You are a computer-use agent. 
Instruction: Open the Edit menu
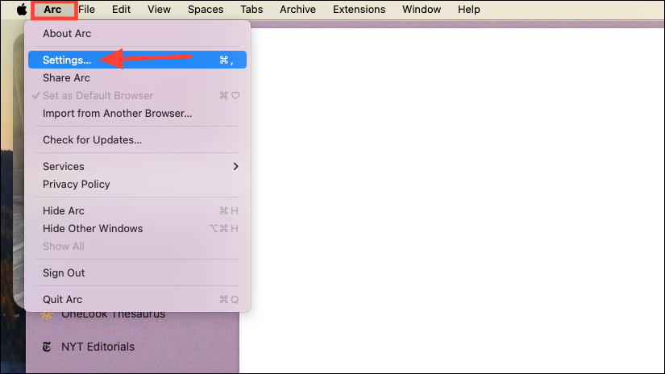(121, 10)
